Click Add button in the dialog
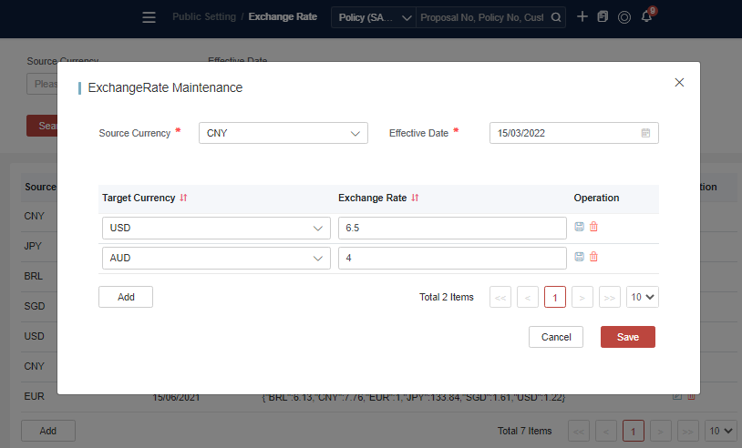 126,297
